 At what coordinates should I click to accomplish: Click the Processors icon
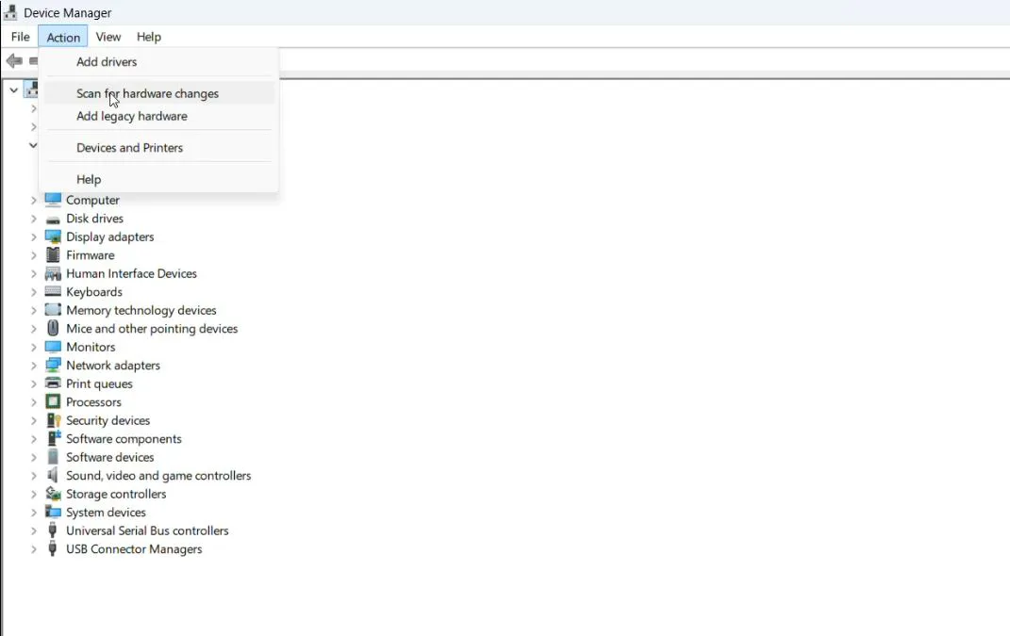point(52,402)
